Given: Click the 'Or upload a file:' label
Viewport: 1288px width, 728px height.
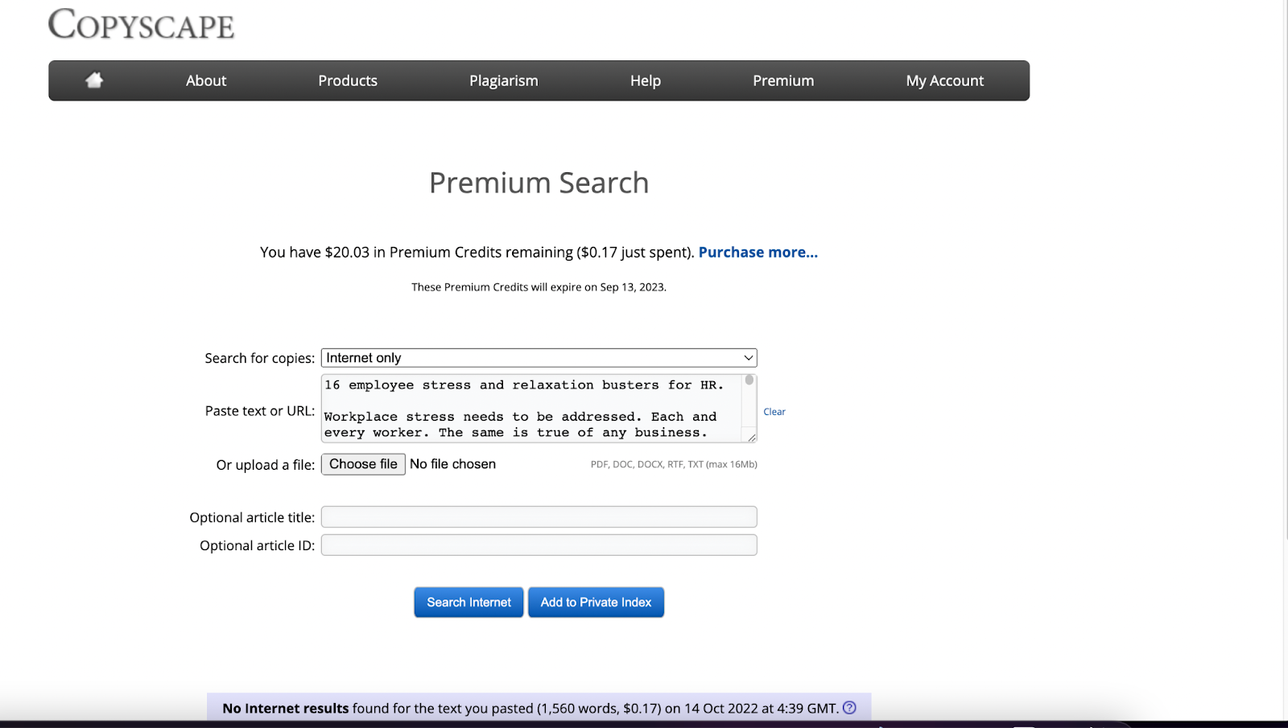Looking at the screenshot, I should click(x=265, y=465).
